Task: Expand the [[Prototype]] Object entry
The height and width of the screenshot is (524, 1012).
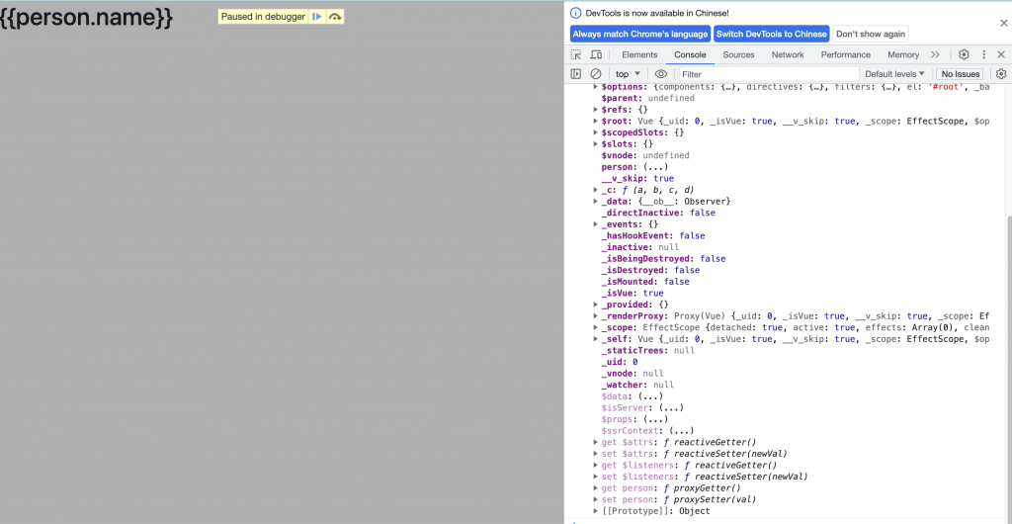Action: coord(596,511)
